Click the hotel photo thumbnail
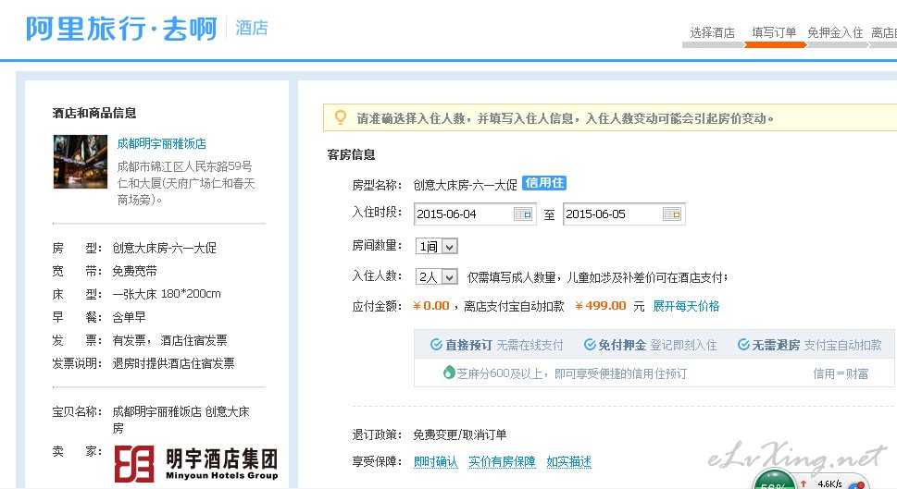The width and height of the screenshot is (897, 489). 81,162
